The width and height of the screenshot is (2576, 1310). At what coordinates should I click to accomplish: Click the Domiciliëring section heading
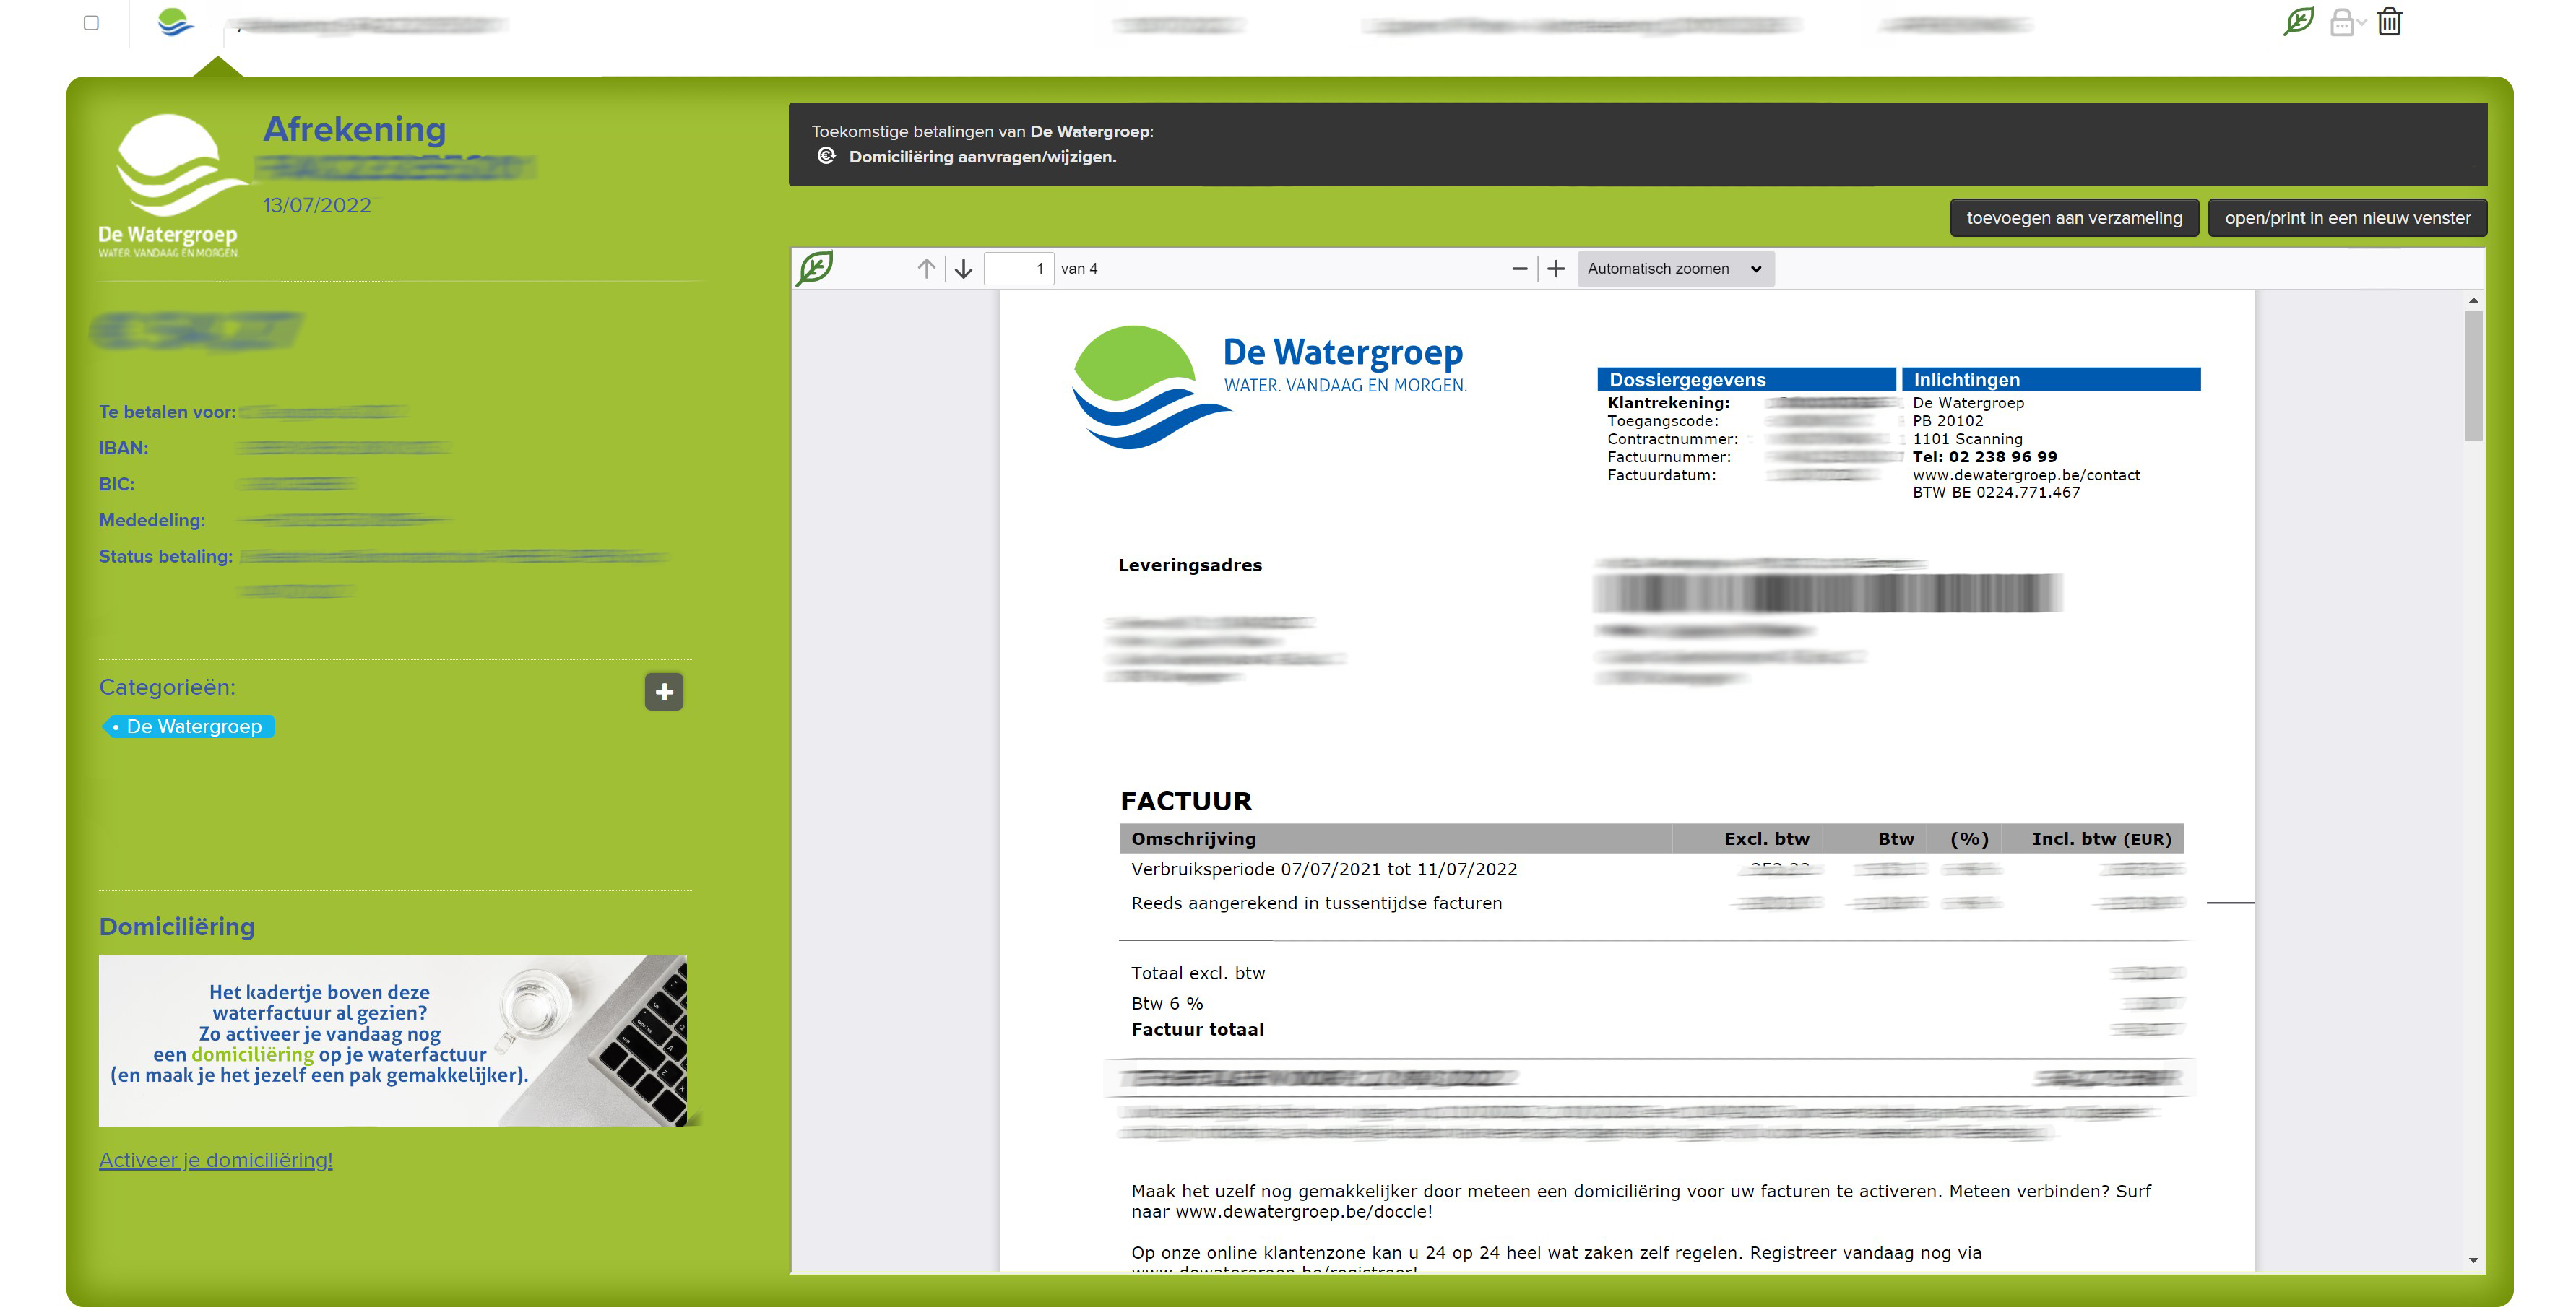[177, 927]
